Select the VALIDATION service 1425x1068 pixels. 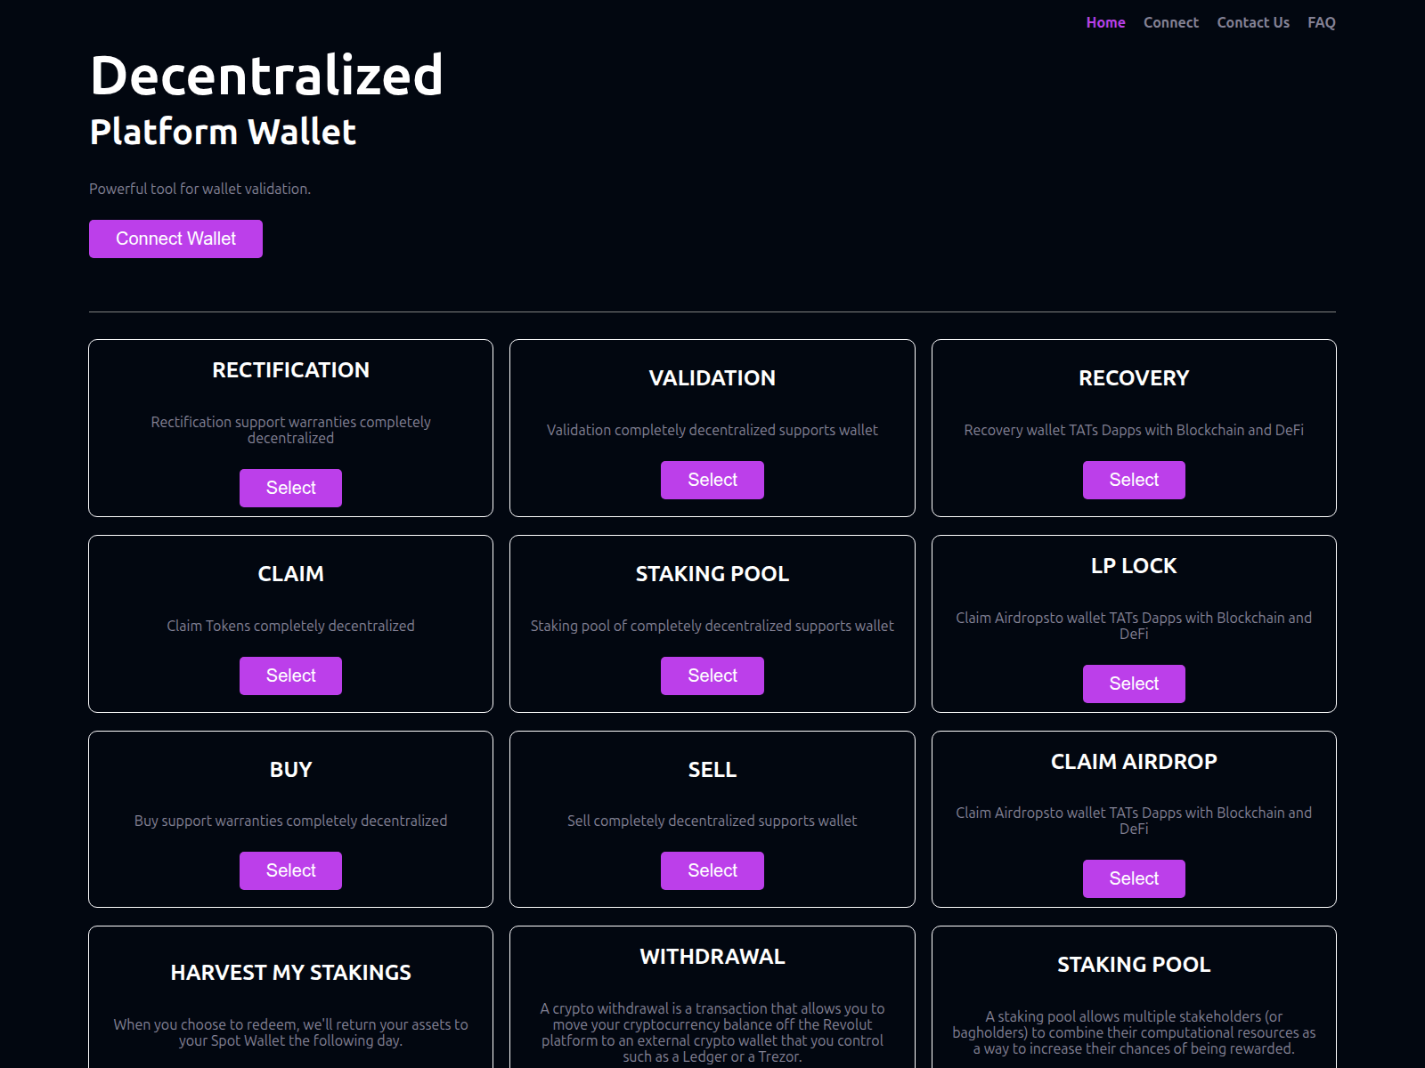tap(712, 480)
